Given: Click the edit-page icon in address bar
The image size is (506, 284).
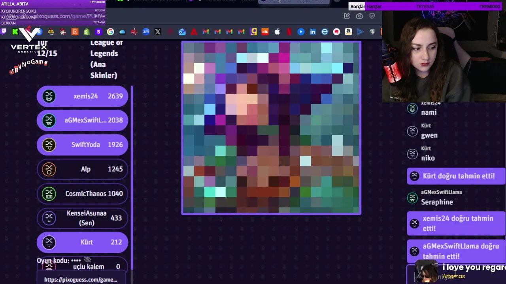Looking at the screenshot, I should (347, 16).
